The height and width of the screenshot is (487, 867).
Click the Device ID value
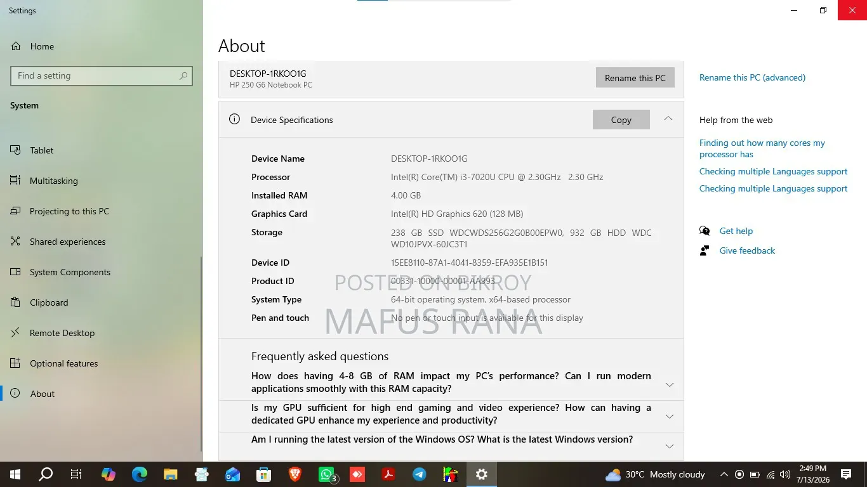tap(469, 263)
